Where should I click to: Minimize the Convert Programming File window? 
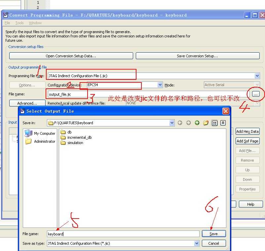coord(247,15)
